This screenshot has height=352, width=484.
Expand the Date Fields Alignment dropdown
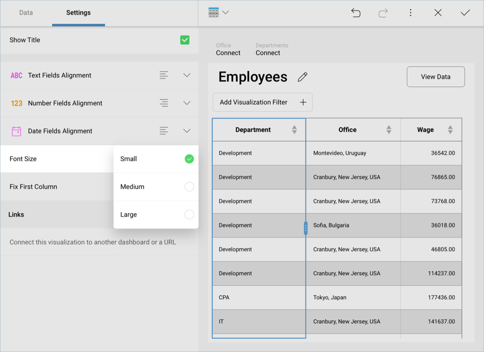click(187, 131)
